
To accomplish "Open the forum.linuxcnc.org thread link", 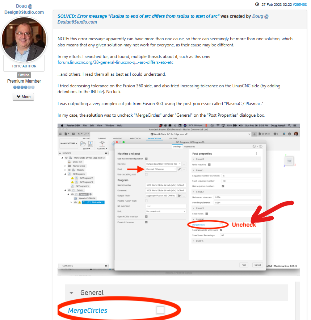I will (115, 62).
